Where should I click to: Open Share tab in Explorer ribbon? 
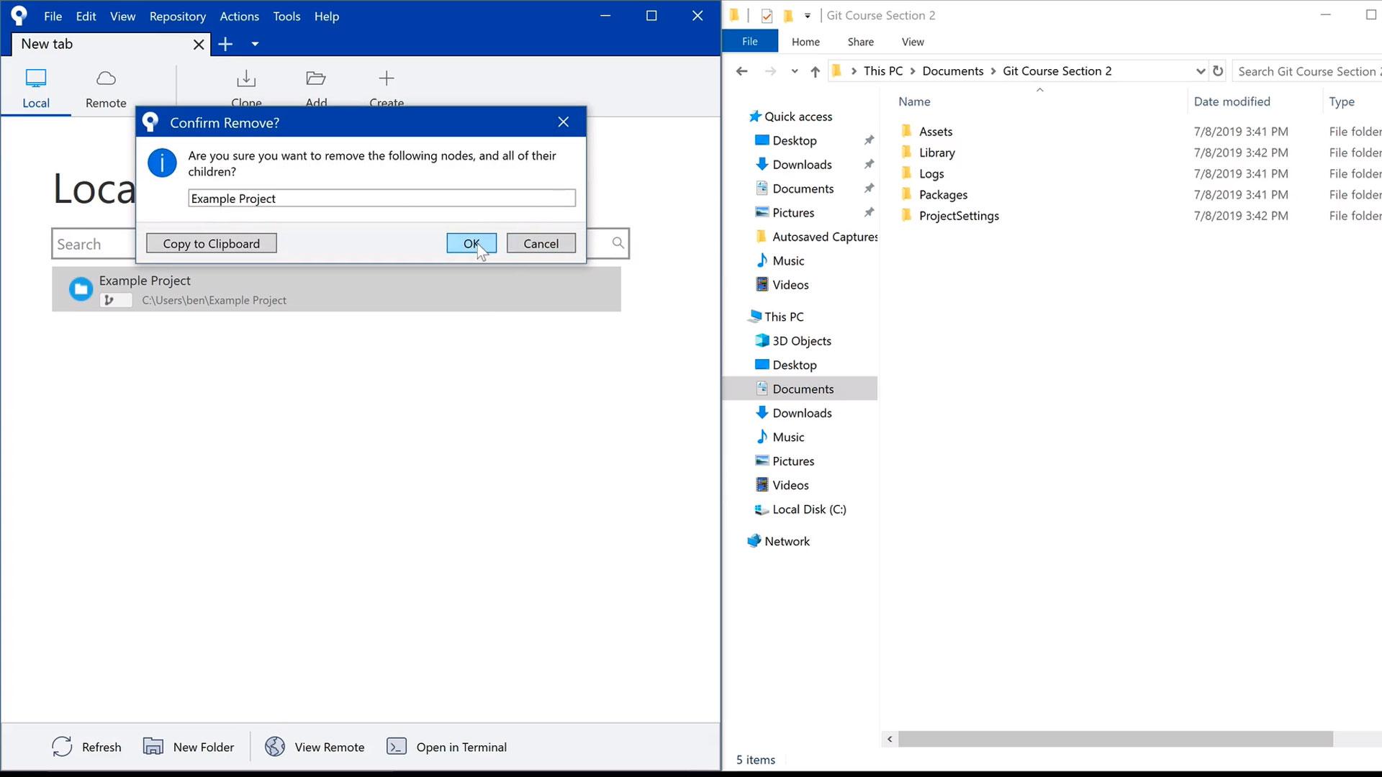[x=860, y=42]
